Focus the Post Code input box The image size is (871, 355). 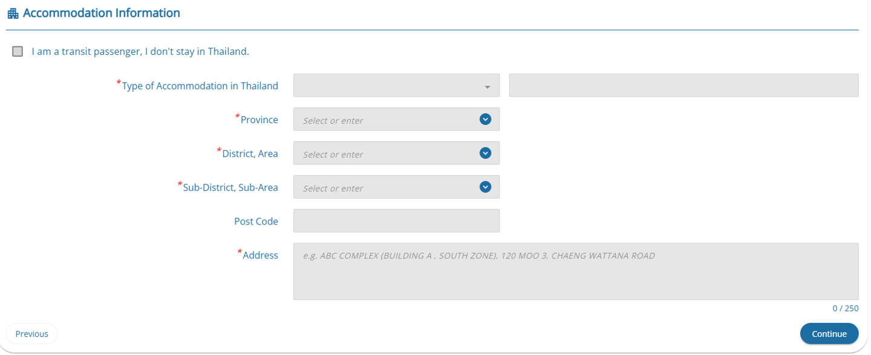coord(396,220)
